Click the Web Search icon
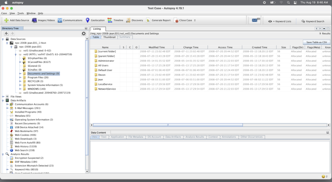Image resolution: width=332 pixels, height=182 pixels. pos(12,150)
